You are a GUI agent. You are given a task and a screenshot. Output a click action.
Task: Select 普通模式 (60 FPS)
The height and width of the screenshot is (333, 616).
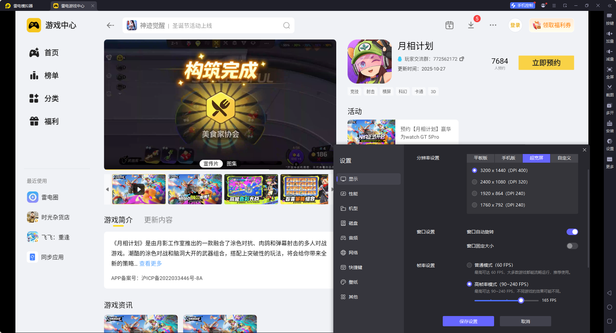coord(490,265)
